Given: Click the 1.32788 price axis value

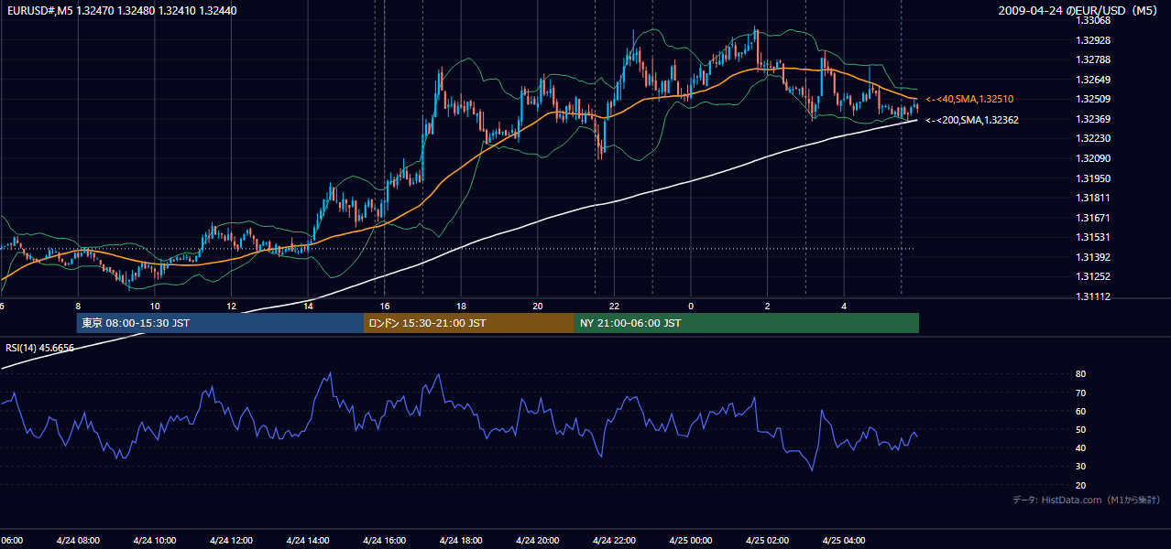Looking at the screenshot, I should 1093,60.
